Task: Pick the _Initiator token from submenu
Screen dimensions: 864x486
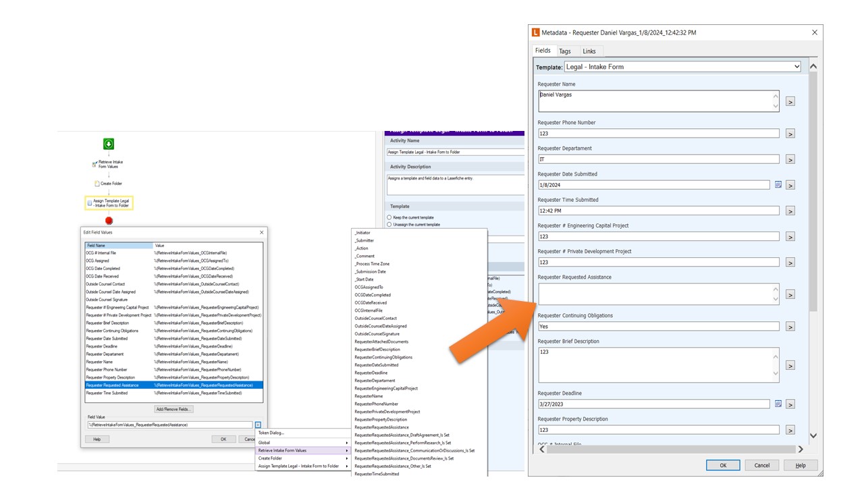Action: tap(362, 233)
